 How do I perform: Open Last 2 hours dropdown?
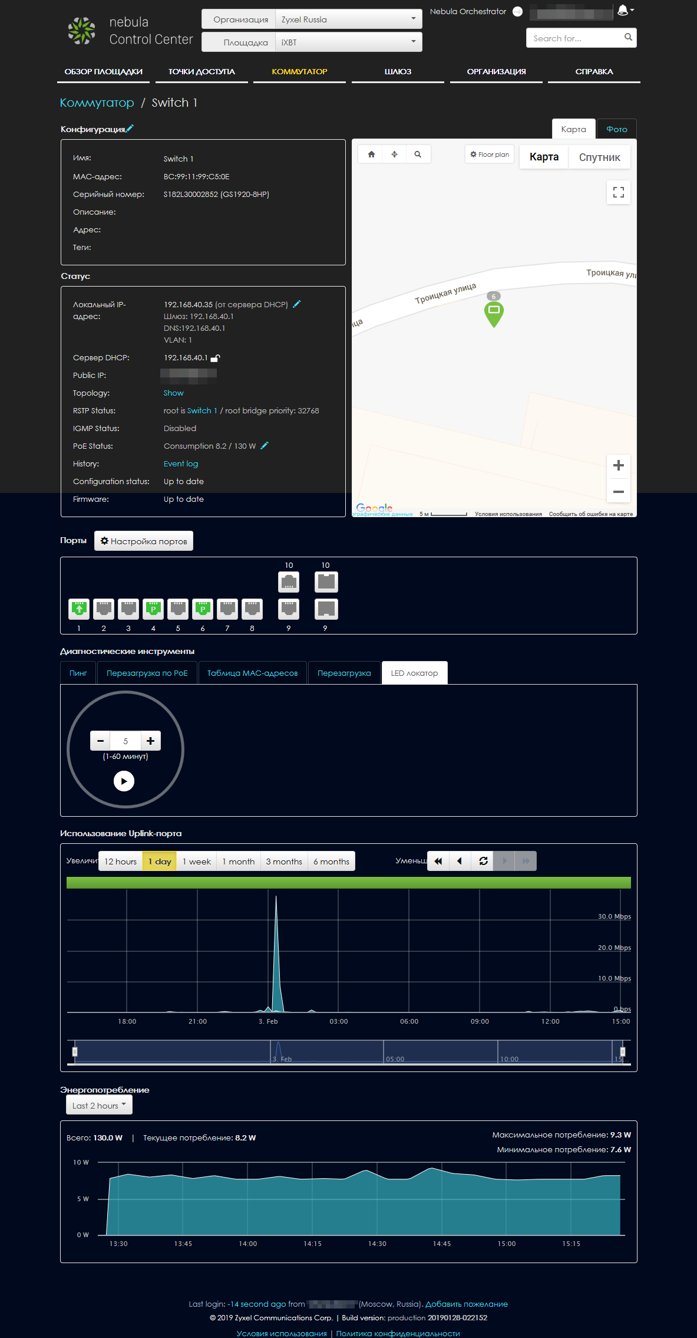click(x=99, y=1105)
